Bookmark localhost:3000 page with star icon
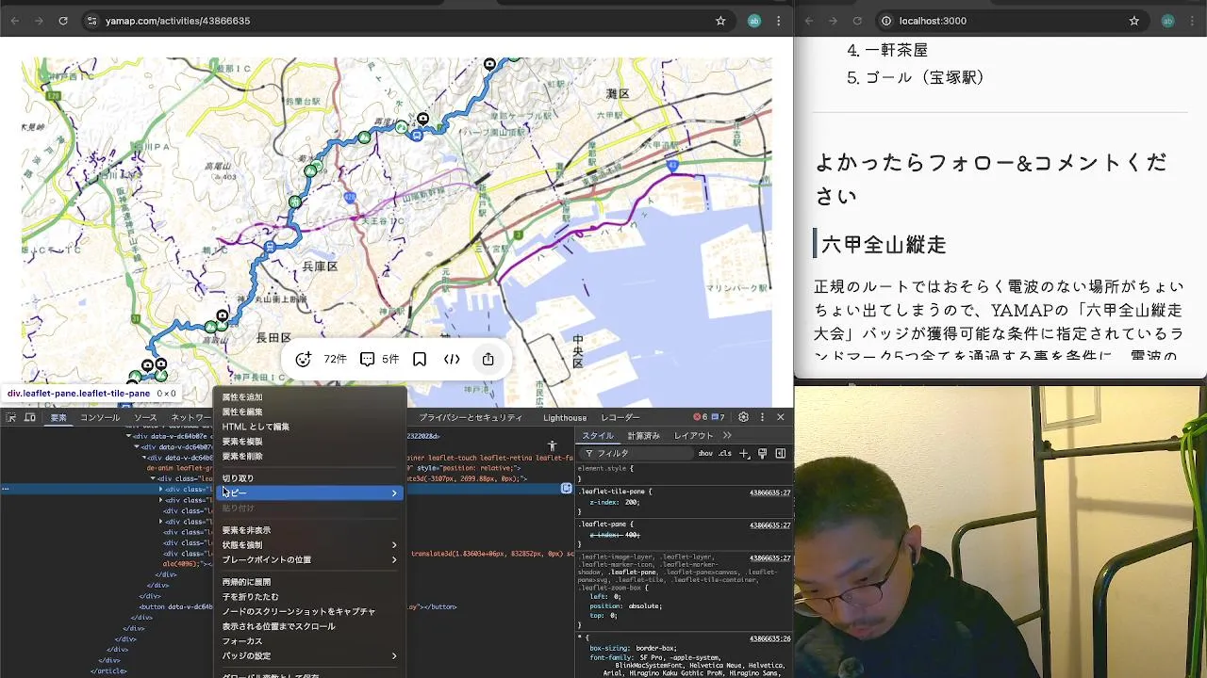1207x678 pixels. (x=1134, y=21)
